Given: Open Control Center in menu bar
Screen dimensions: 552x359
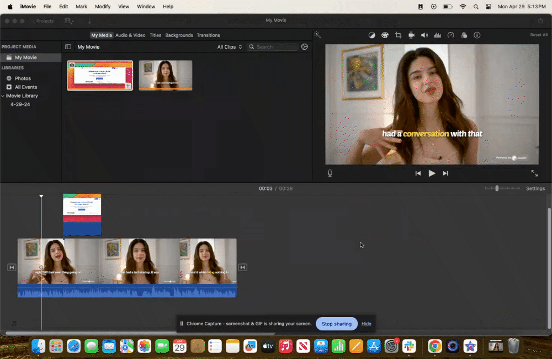Looking at the screenshot, I should 489,6.
